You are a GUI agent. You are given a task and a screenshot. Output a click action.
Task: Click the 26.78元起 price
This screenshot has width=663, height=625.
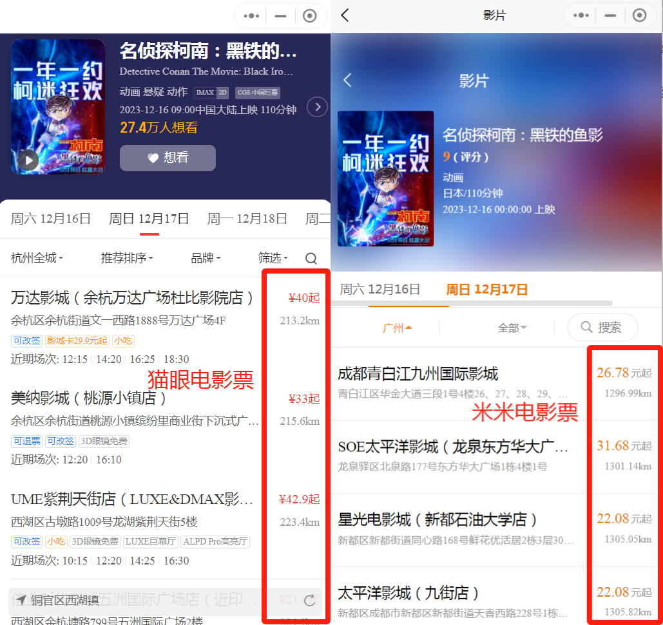[x=624, y=373]
